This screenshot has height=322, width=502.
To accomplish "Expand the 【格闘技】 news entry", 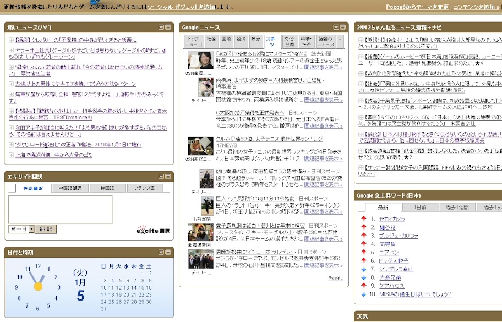I will [x=11, y=111].
